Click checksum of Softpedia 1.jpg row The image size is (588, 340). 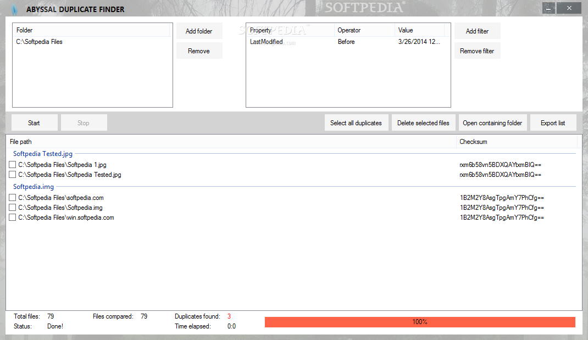pos(500,165)
